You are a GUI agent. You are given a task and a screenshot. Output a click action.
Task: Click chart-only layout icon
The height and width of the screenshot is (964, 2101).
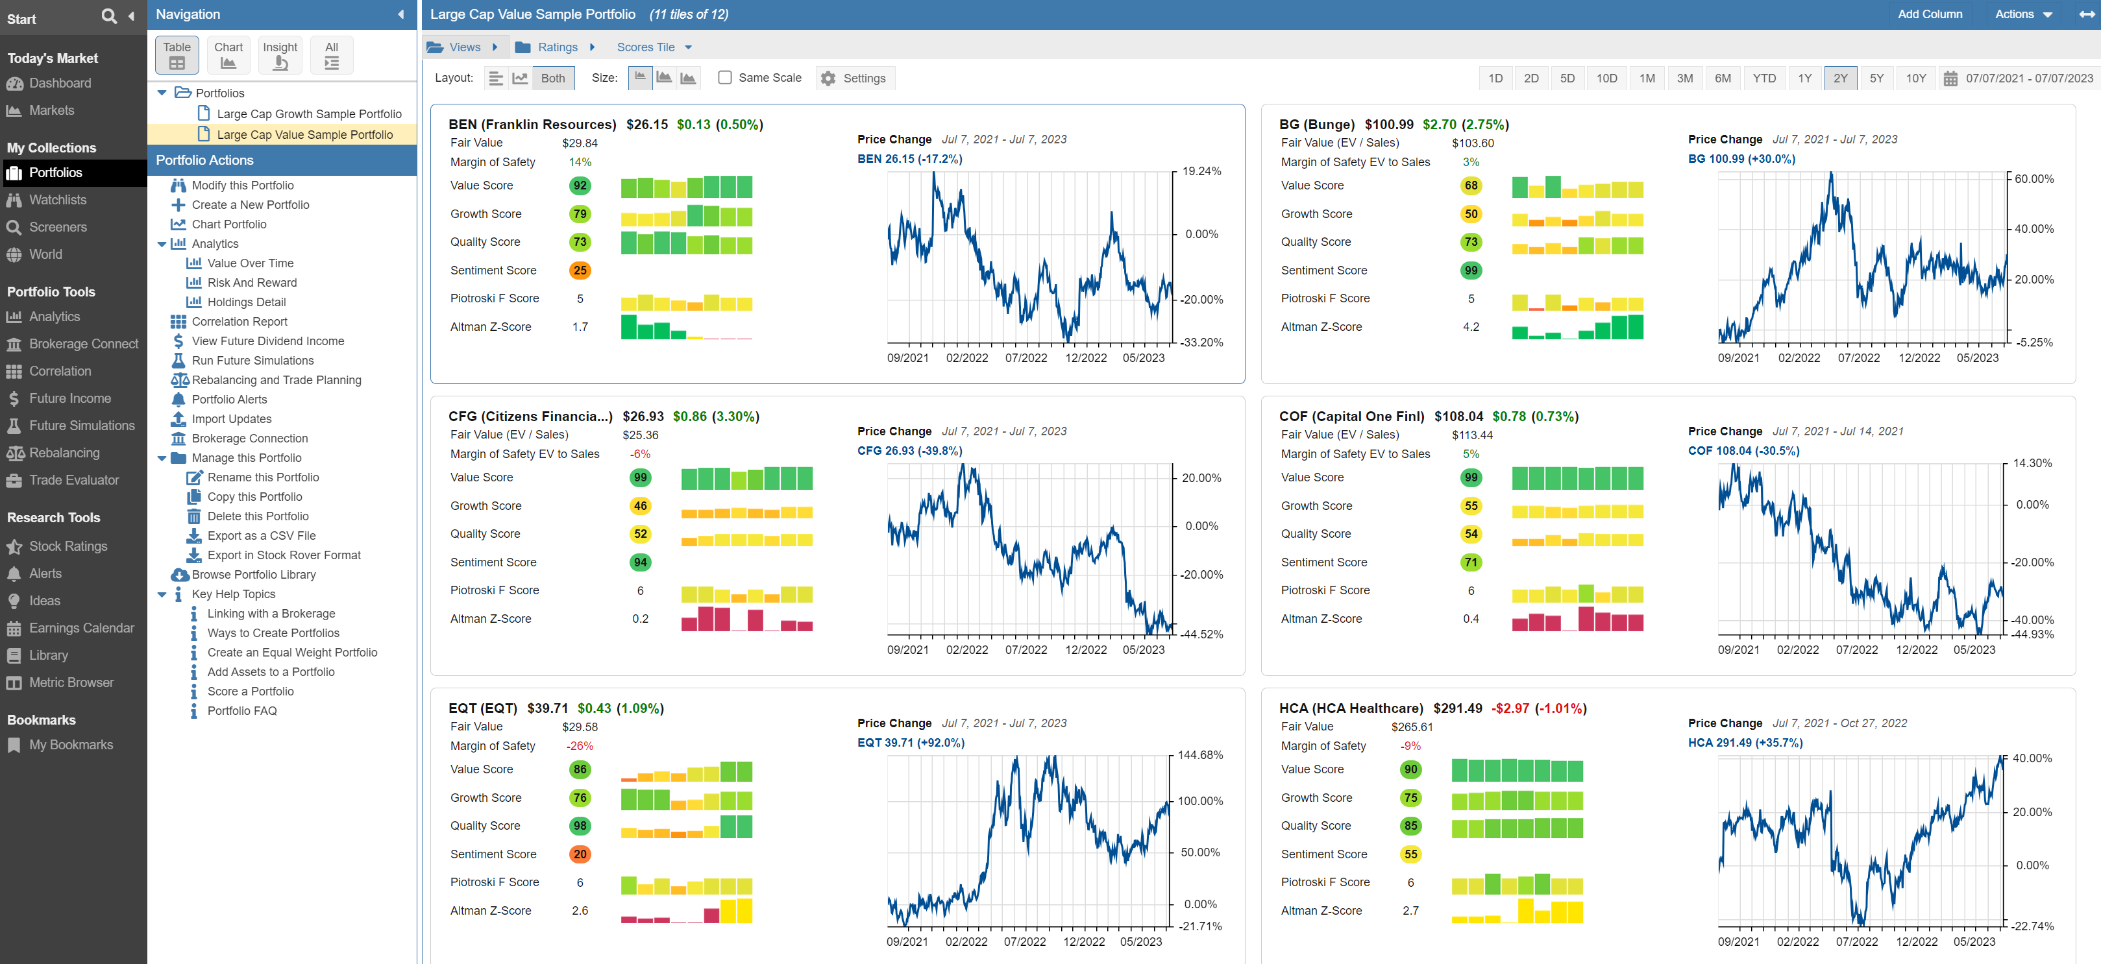pyautogui.click(x=519, y=78)
